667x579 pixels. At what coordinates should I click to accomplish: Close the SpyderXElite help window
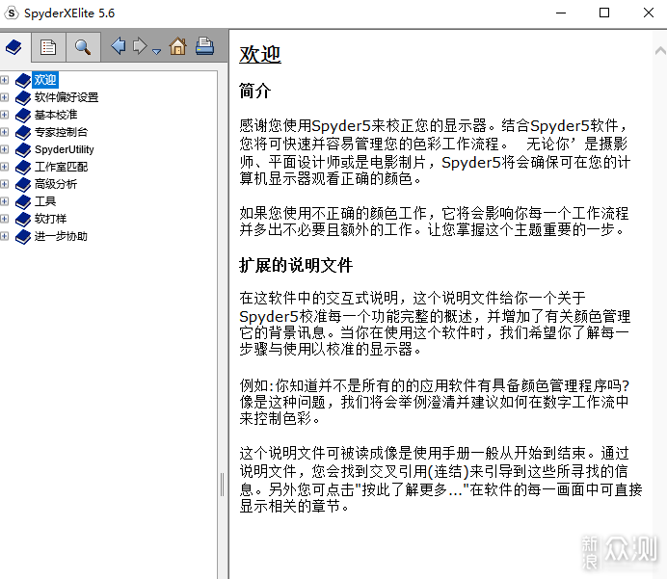649,13
